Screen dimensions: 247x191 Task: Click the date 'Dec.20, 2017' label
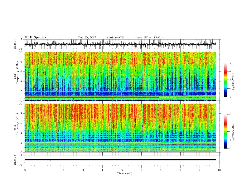pyautogui.click(x=87, y=37)
